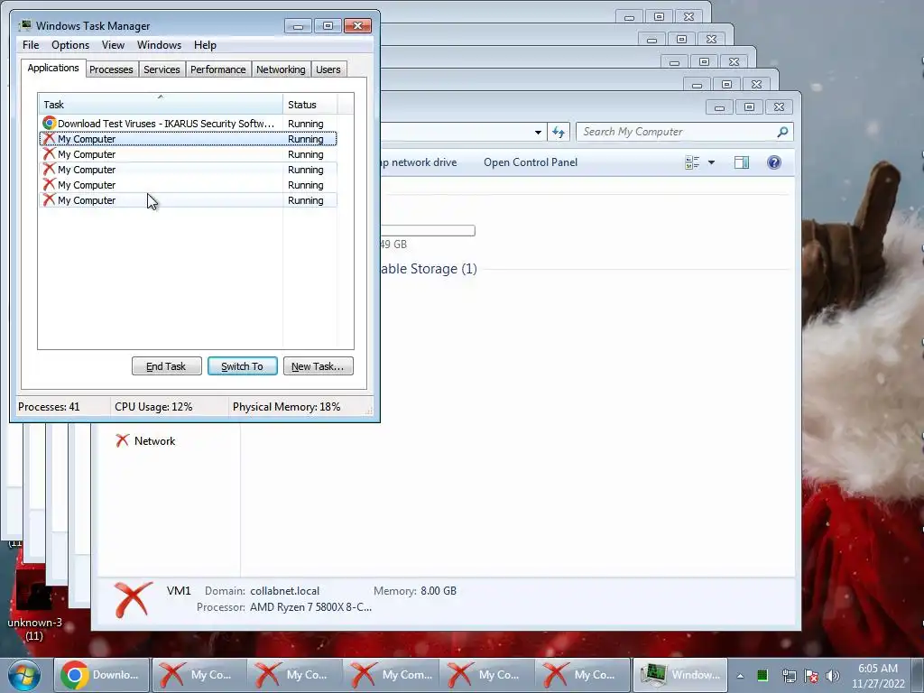Sort the list by Task column header
This screenshot has height=693, width=924.
(x=161, y=105)
